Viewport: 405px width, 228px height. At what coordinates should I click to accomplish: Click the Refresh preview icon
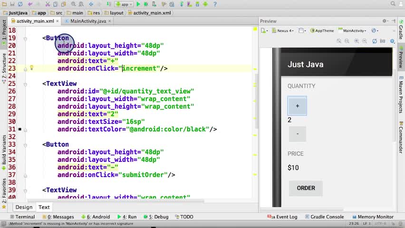(x=374, y=41)
